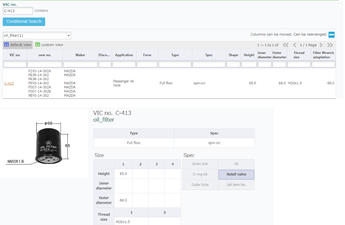This screenshot has height=225, width=345.
Task: Sort by Height column header
Action: click(x=249, y=55)
